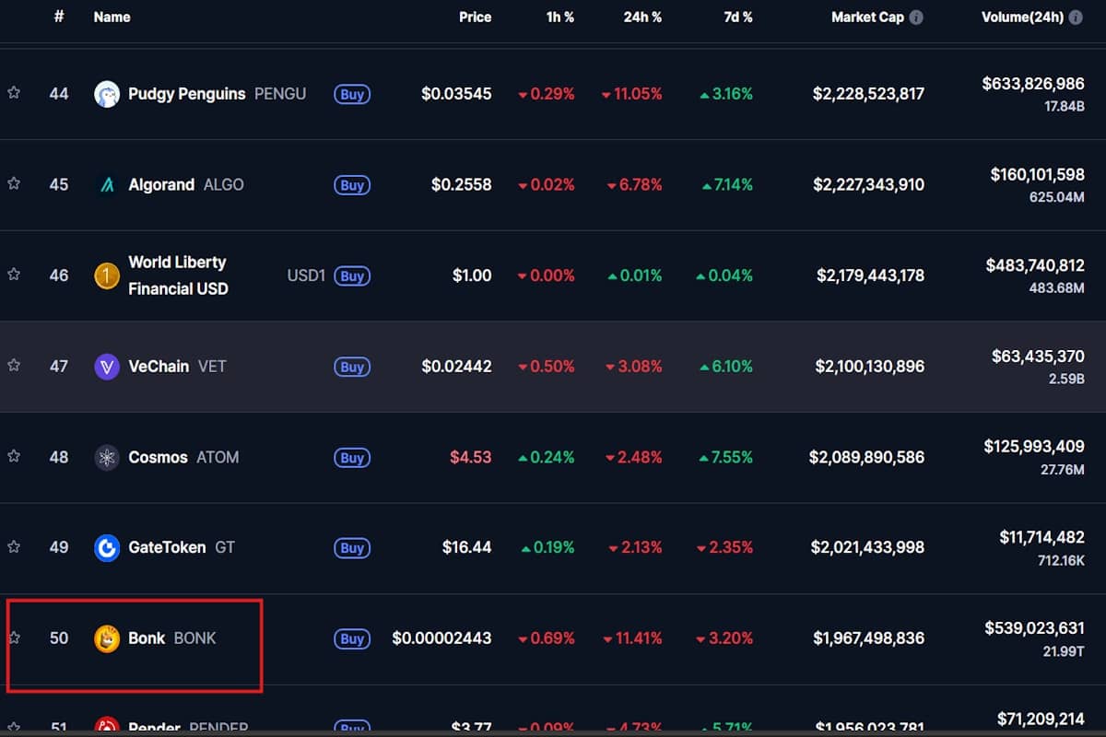This screenshot has height=737, width=1106.
Task: Sort table by Name column
Action: [112, 17]
